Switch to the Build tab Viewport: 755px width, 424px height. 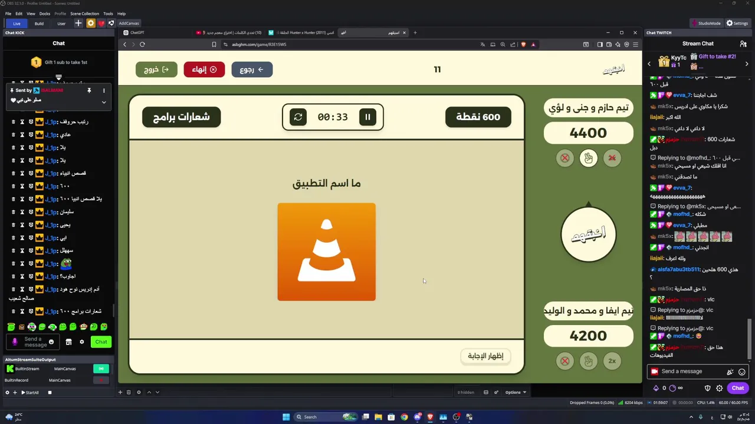pos(39,24)
